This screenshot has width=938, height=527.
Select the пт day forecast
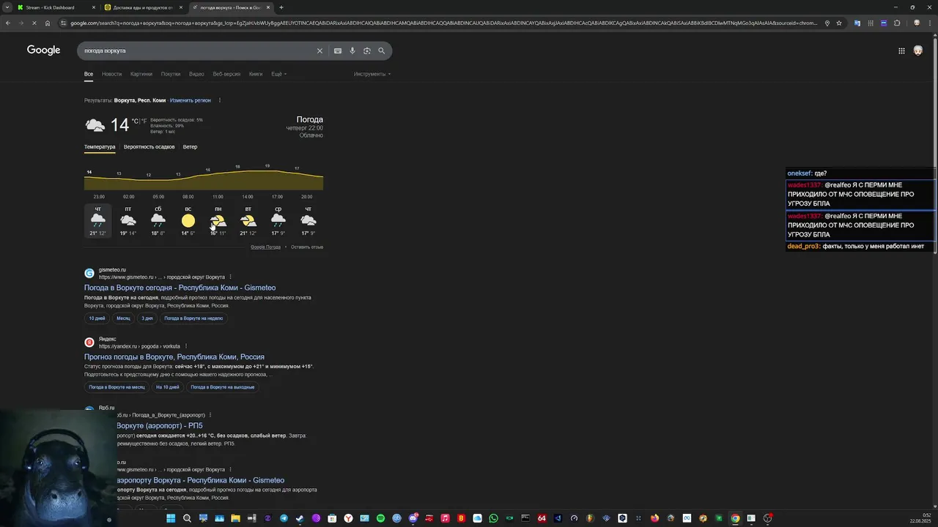pyautogui.click(x=128, y=221)
